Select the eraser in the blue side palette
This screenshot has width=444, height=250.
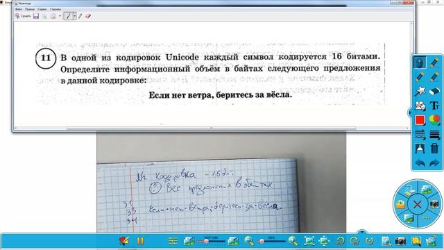(x=434, y=91)
